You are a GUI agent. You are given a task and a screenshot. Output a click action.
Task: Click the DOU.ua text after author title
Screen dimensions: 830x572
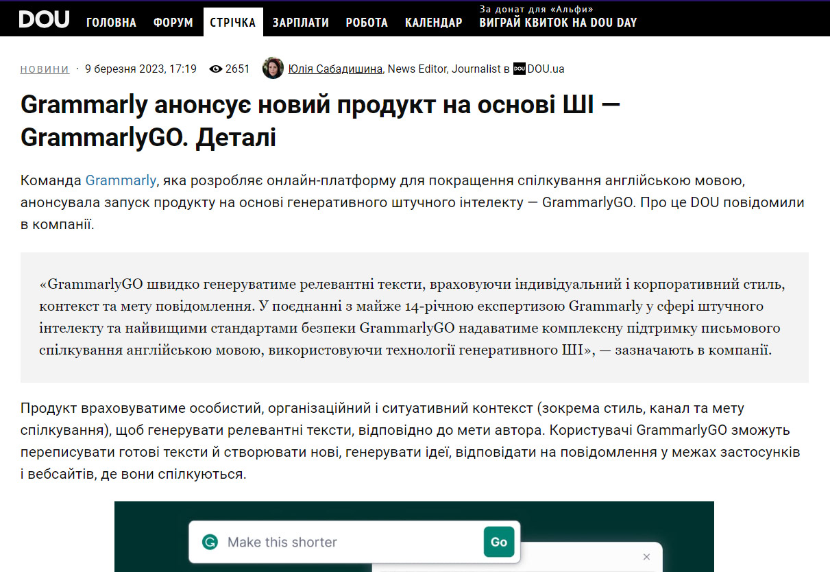click(x=546, y=69)
